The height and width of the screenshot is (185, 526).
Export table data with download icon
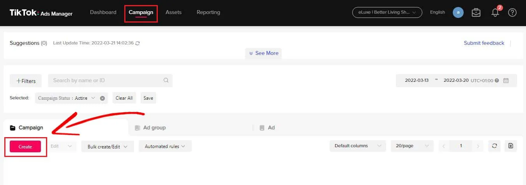click(x=511, y=146)
